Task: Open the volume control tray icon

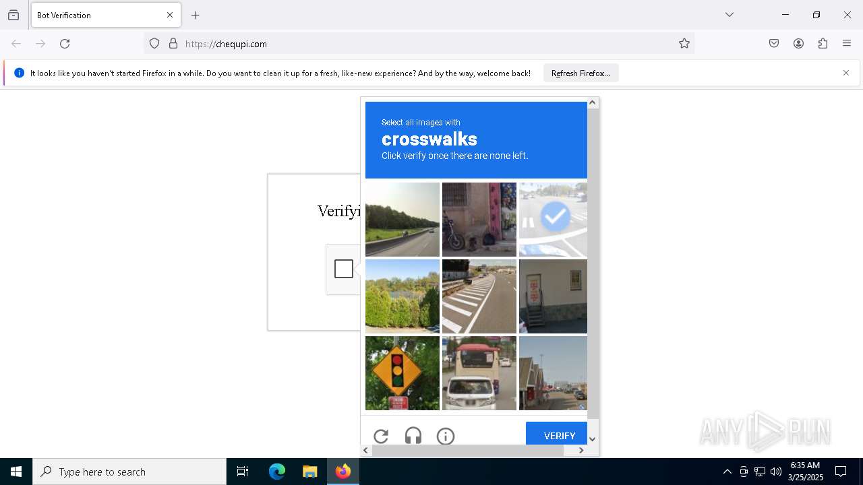Action: point(776,472)
